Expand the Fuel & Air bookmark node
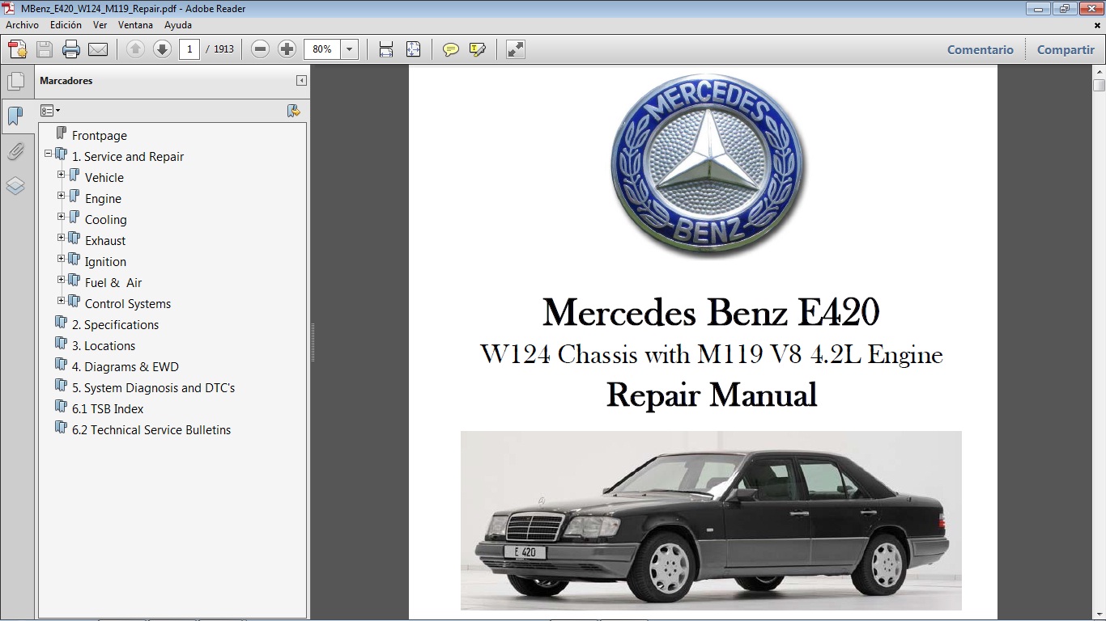The height and width of the screenshot is (621, 1106). 62,279
